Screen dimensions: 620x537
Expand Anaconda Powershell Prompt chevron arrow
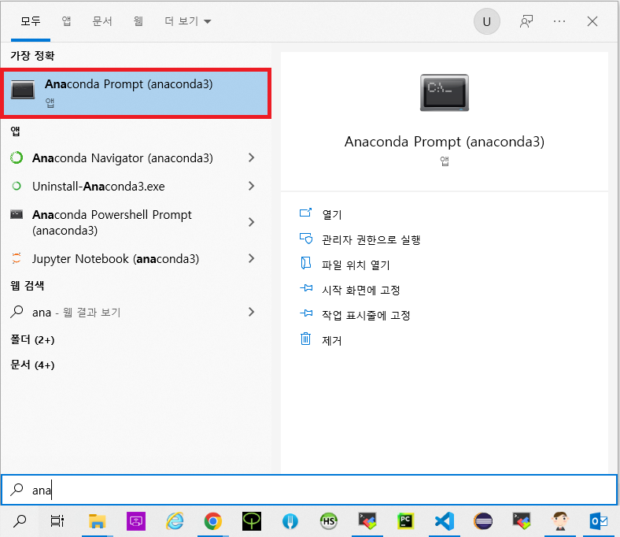point(251,222)
